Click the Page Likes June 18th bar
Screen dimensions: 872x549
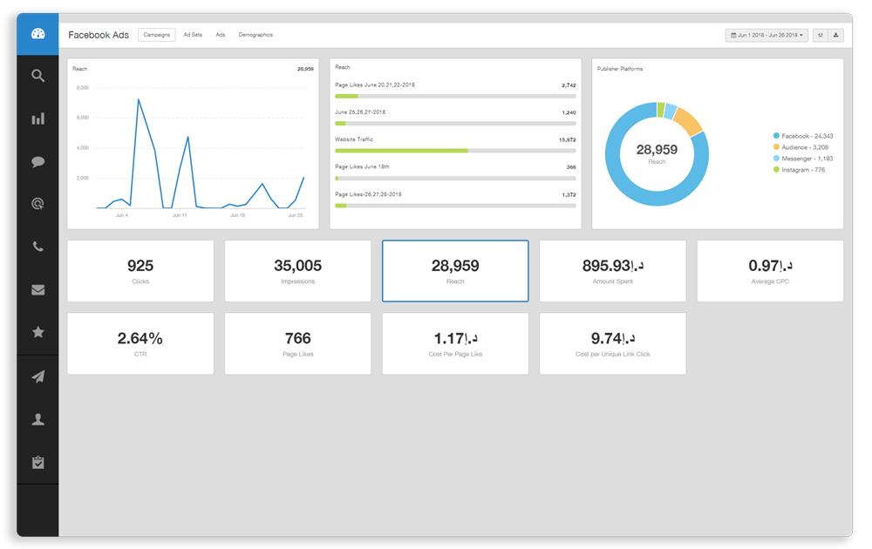[455, 179]
